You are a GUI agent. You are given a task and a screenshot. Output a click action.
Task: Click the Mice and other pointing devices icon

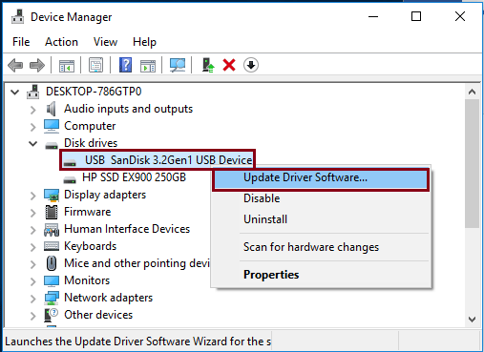(x=52, y=263)
